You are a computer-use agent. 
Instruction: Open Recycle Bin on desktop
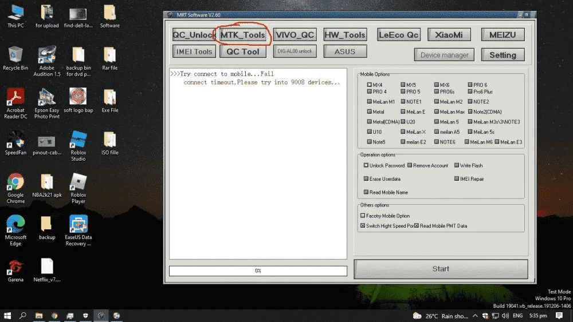[15, 58]
